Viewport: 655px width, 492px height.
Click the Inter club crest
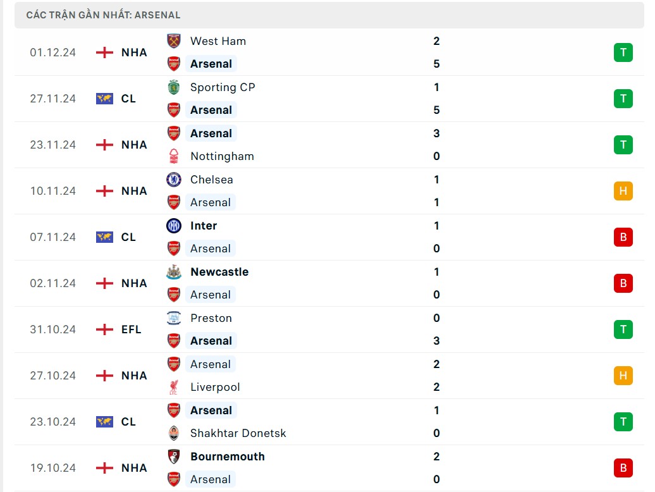pyautogui.click(x=173, y=226)
